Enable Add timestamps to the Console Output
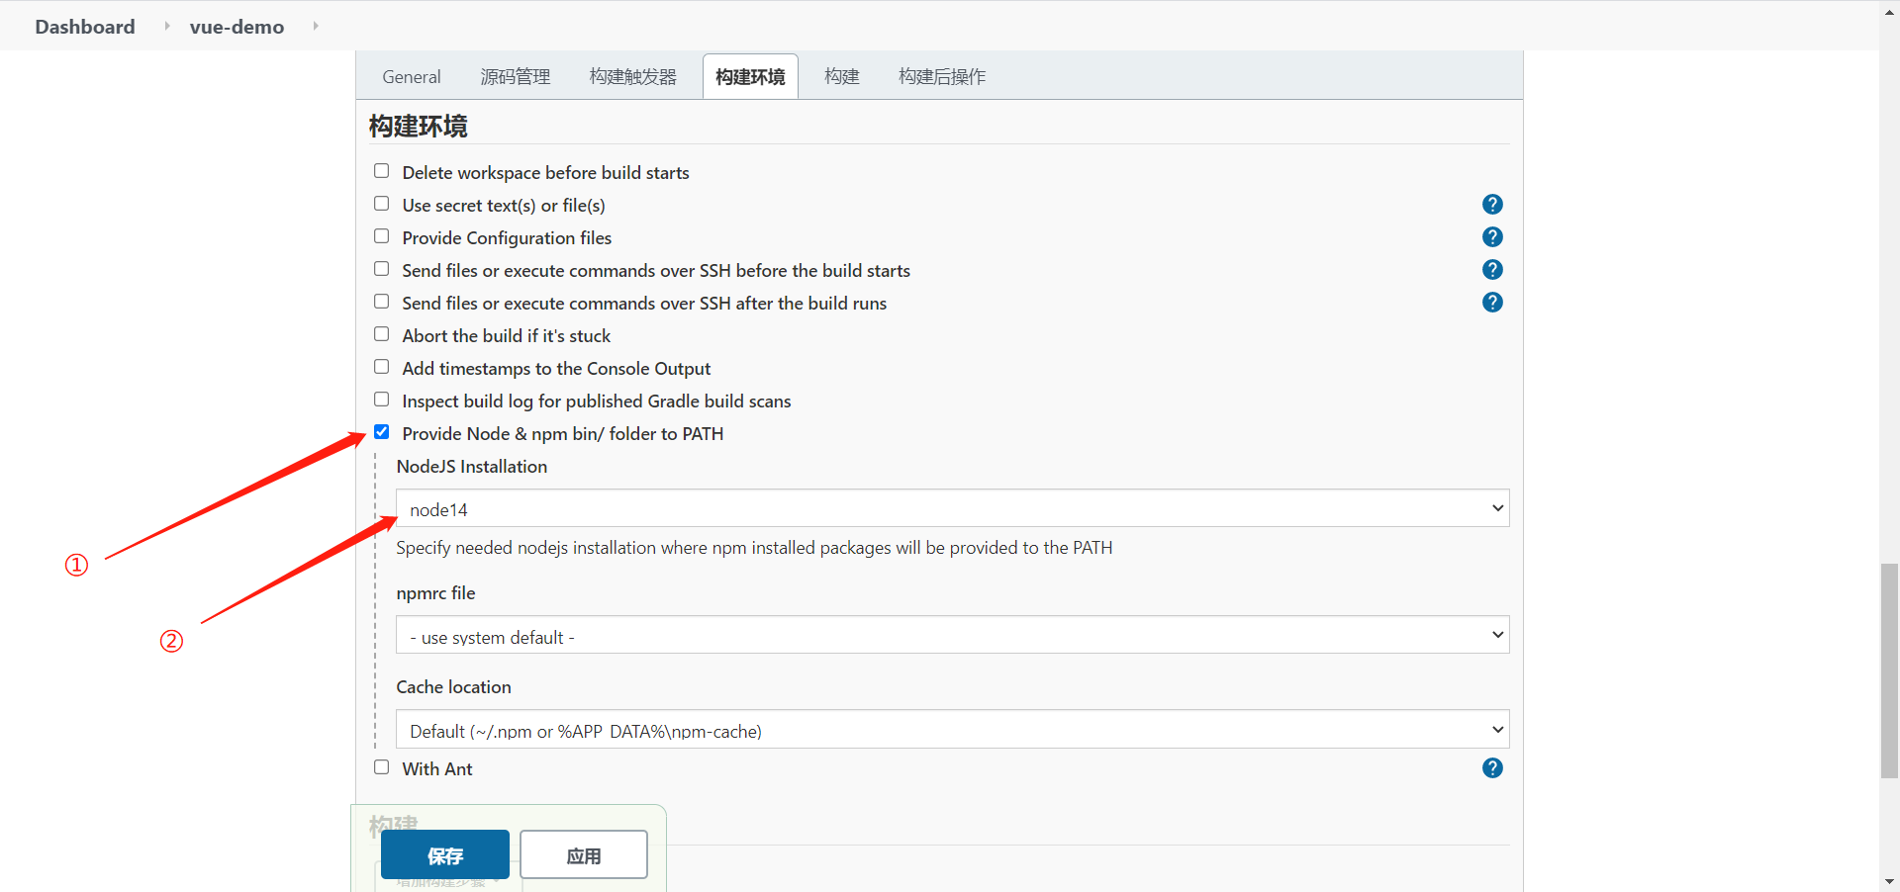The image size is (1900, 892). pos(382,367)
